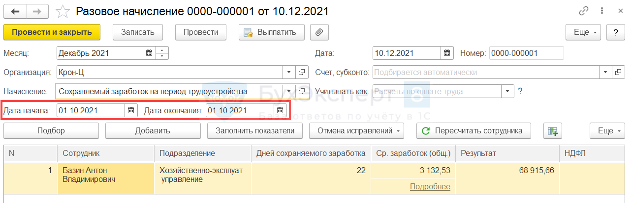
Task: Click the table add-column settings icon
Action: tap(553, 131)
